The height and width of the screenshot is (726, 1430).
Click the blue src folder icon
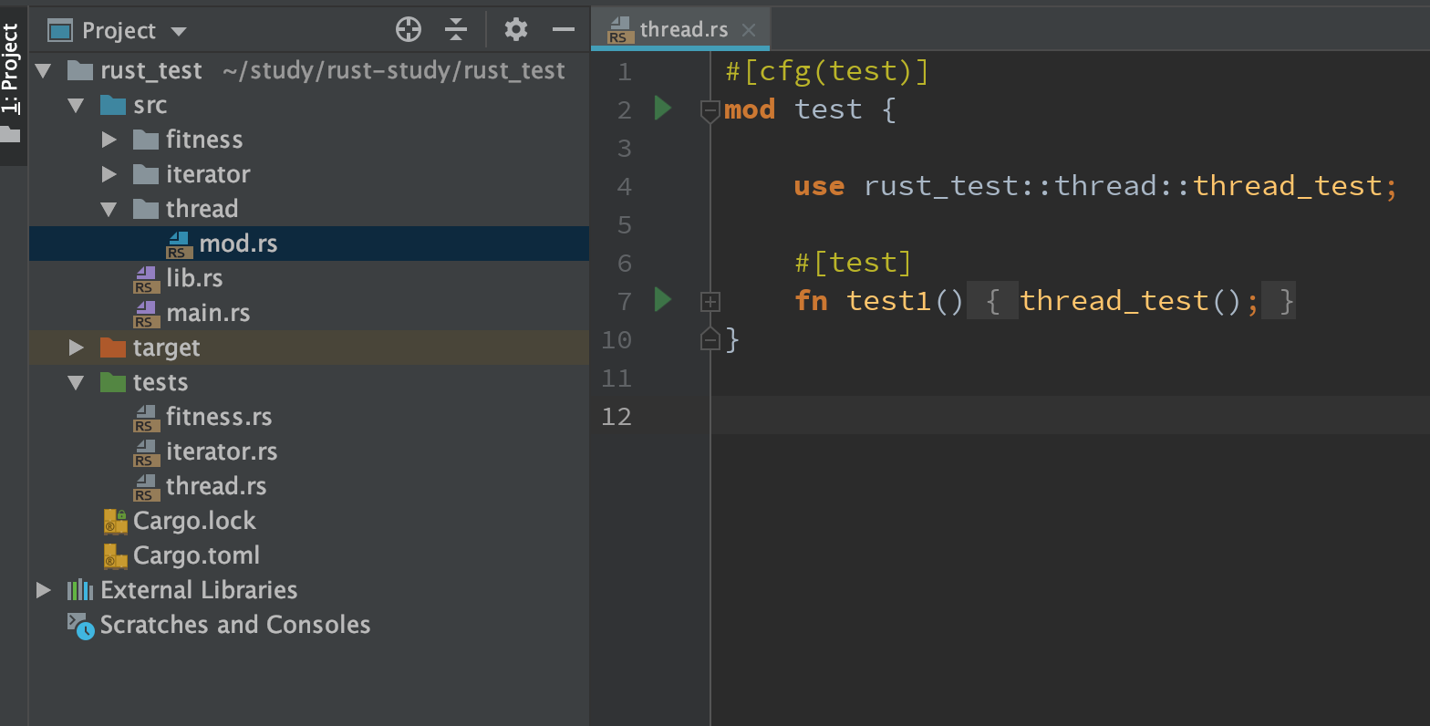[x=113, y=105]
